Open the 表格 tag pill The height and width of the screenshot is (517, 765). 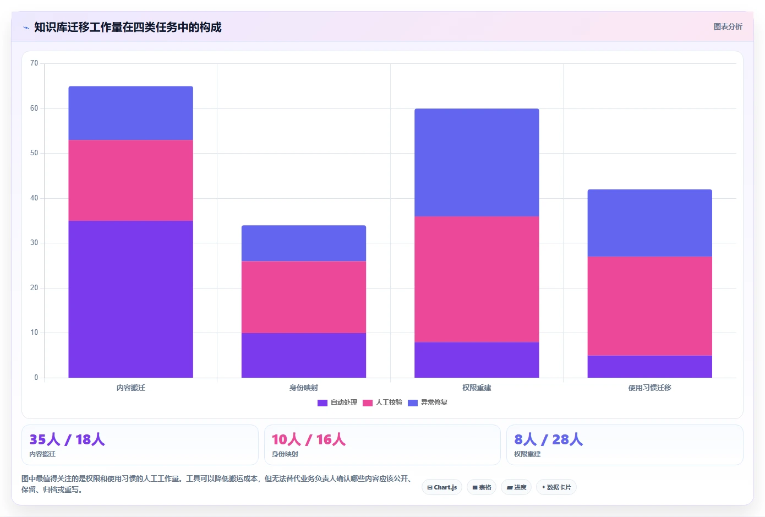482,487
